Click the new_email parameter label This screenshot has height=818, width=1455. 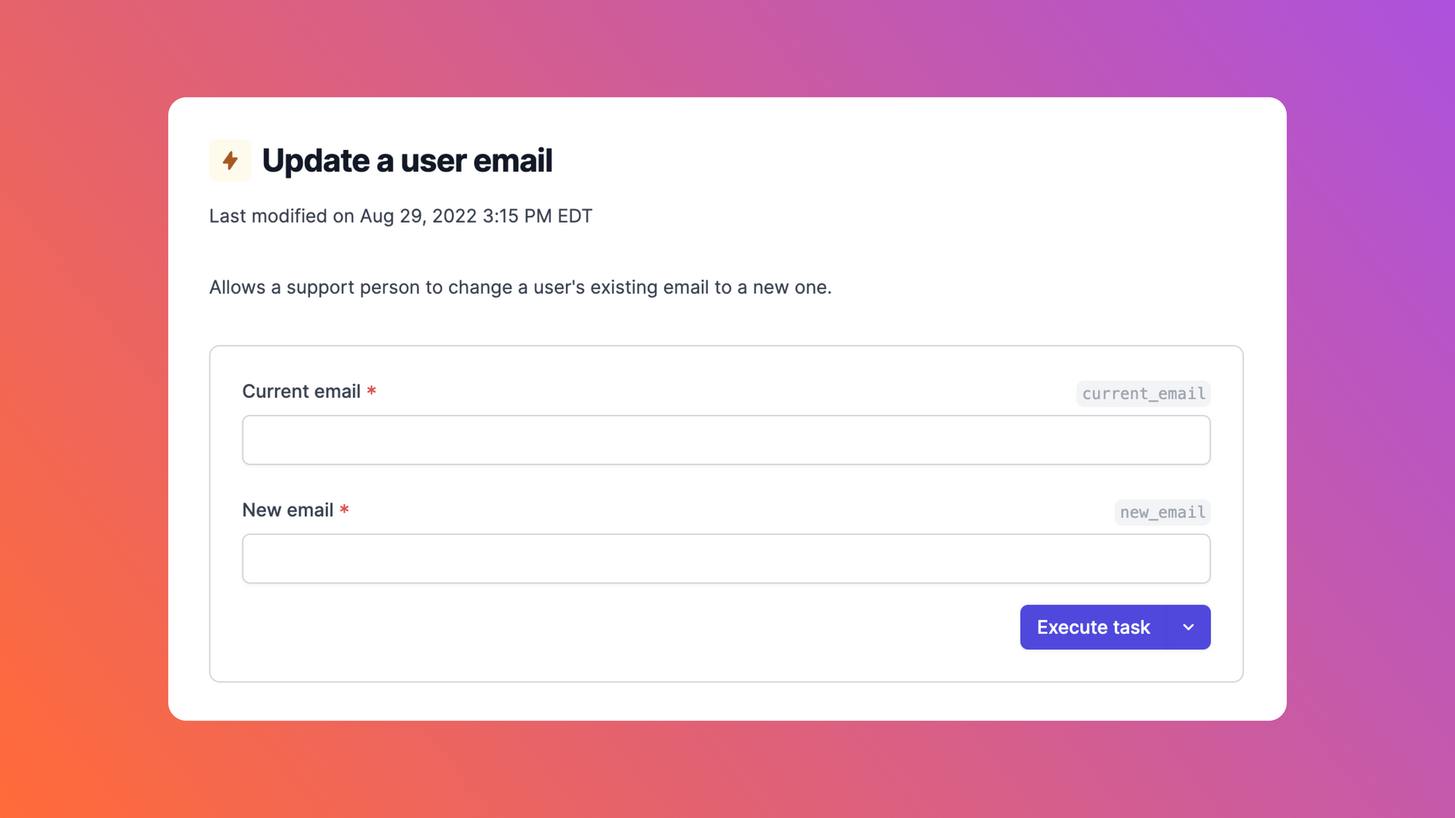click(1161, 511)
